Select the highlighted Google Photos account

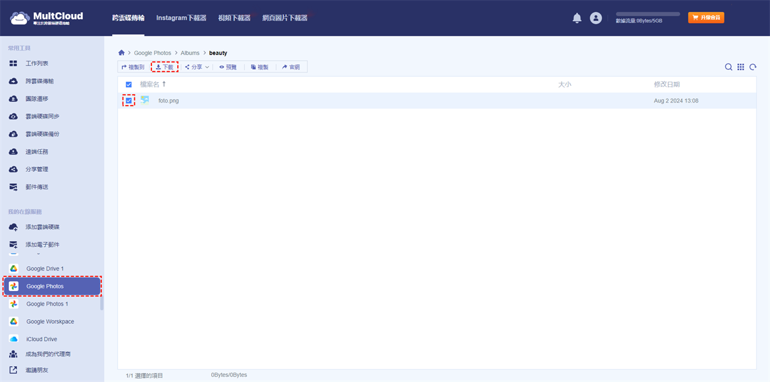click(52, 286)
